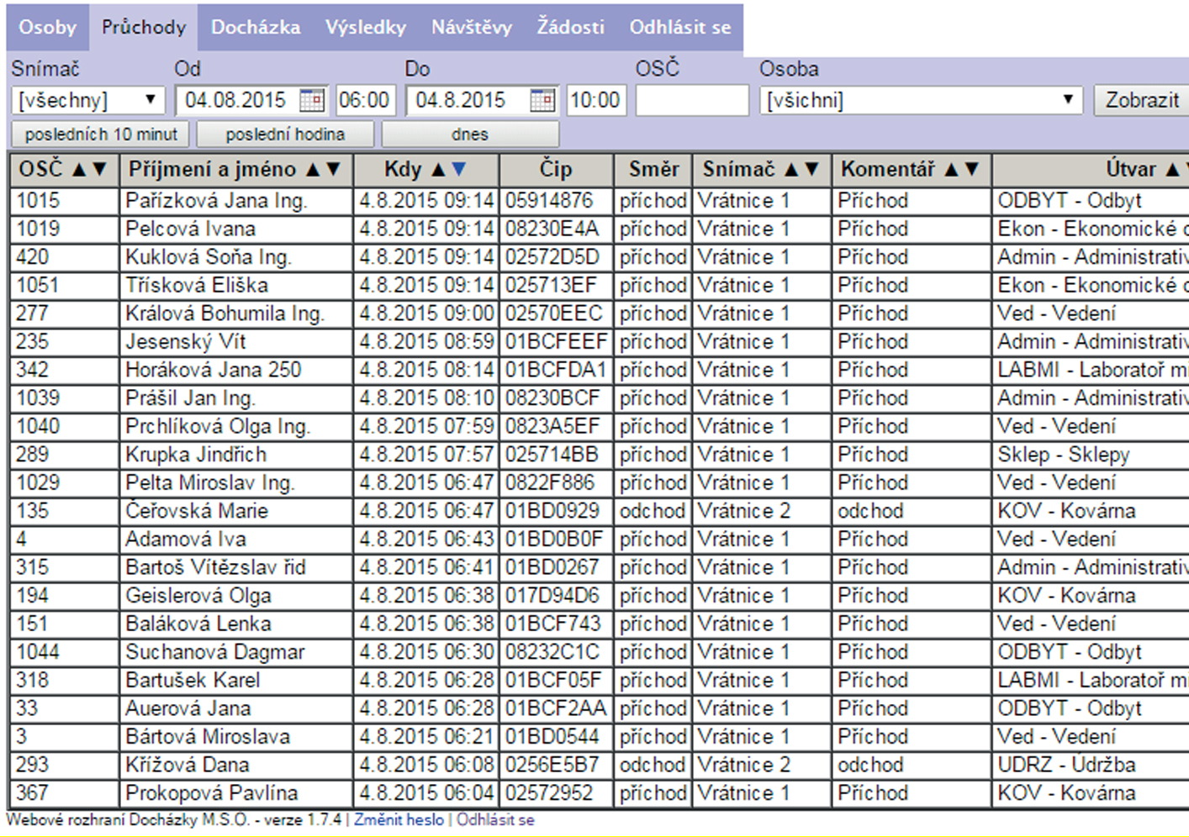The image size is (1189, 837).
Task: Open the Návštěvy tab
Action: click(472, 27)
